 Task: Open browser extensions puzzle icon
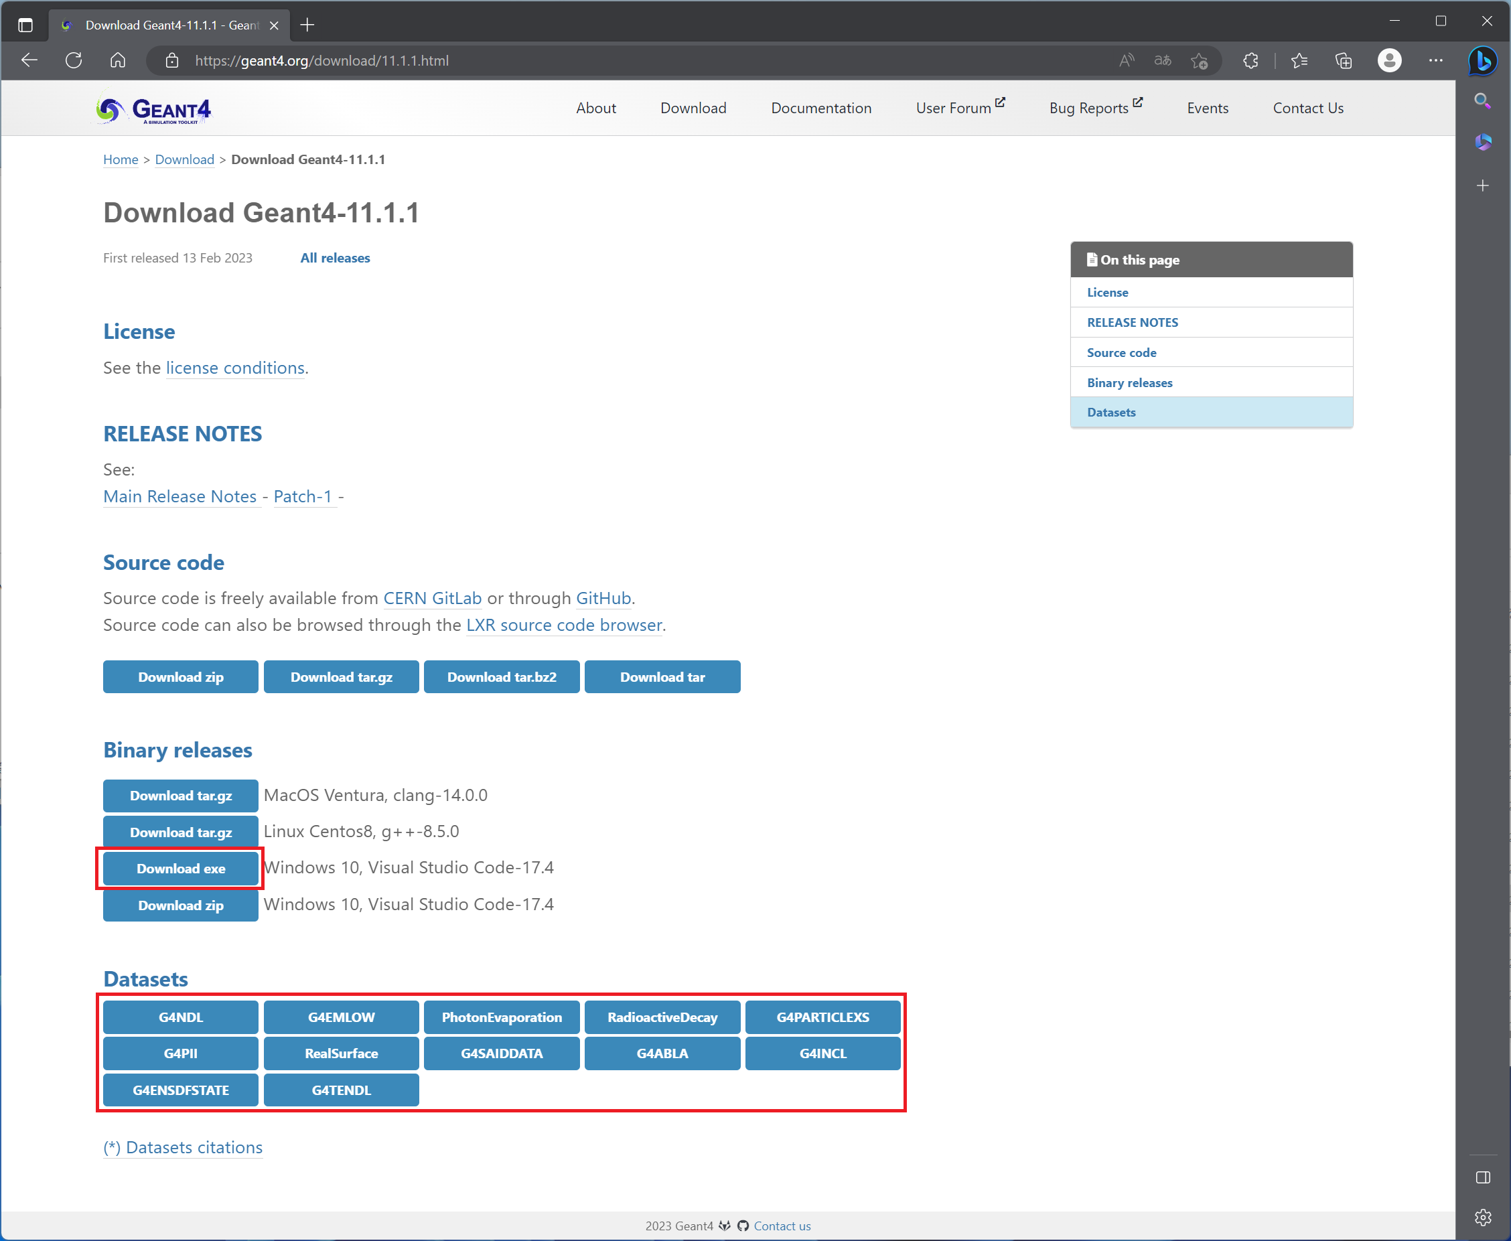click(x=1251, y=61)
